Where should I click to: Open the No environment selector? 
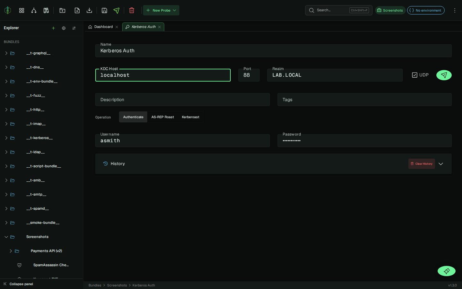pyautogui.click(x=426, y=10)
